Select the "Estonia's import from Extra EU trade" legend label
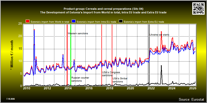 pos(144,22)
